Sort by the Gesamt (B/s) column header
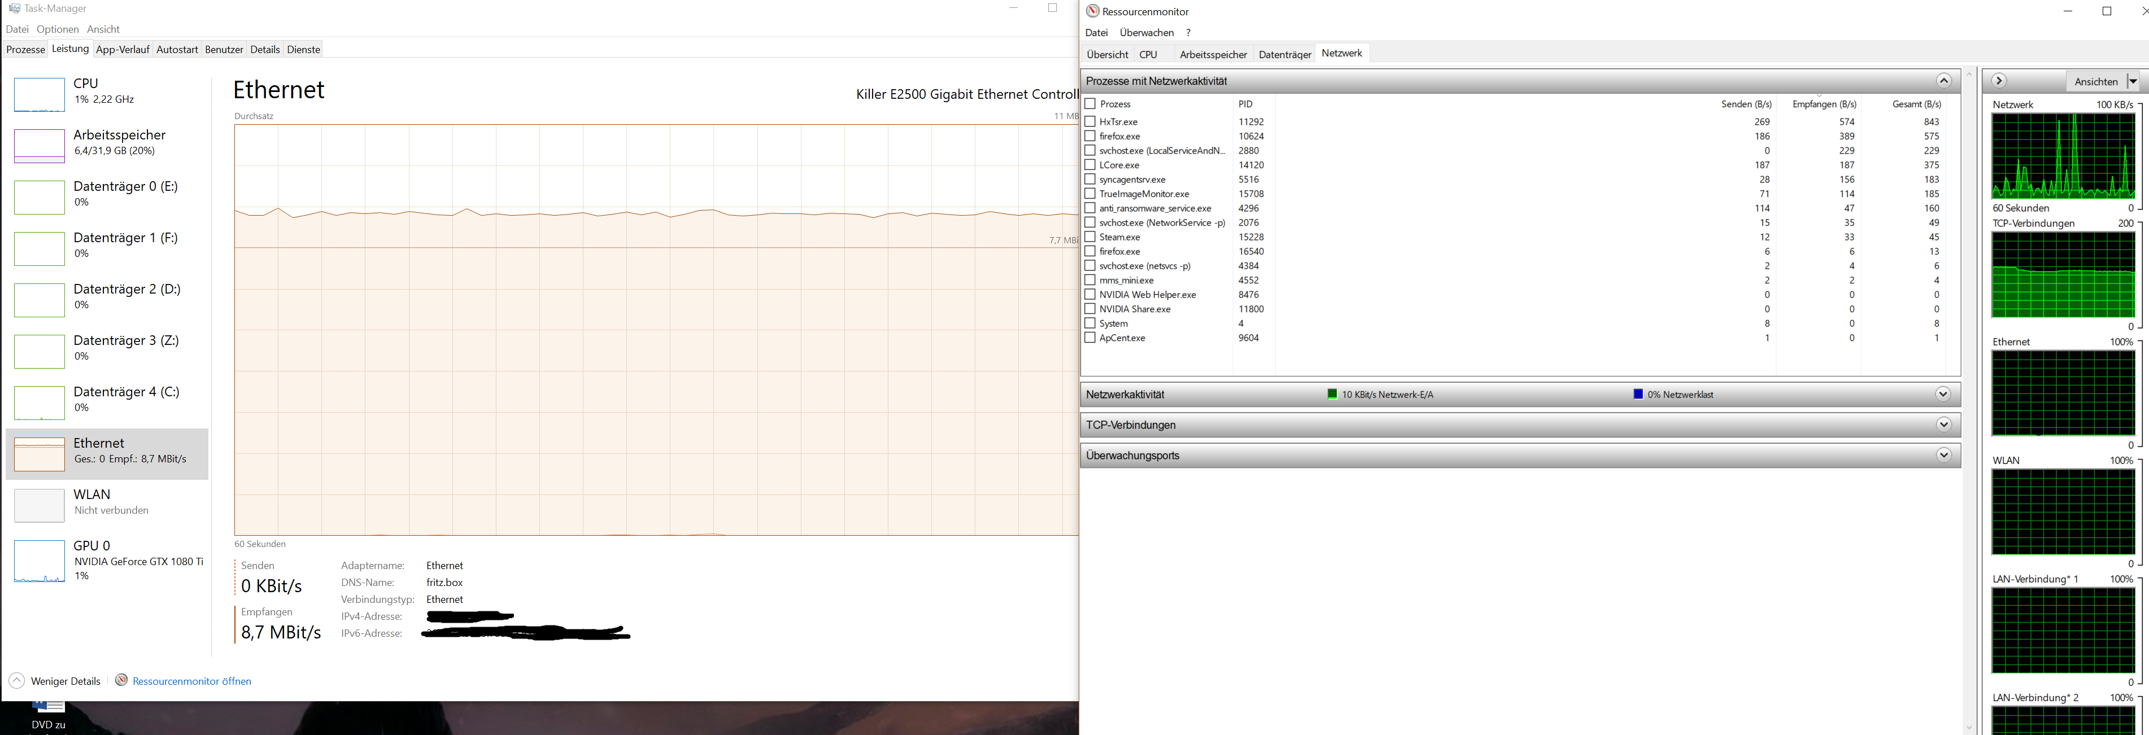 click(1916, 104)
